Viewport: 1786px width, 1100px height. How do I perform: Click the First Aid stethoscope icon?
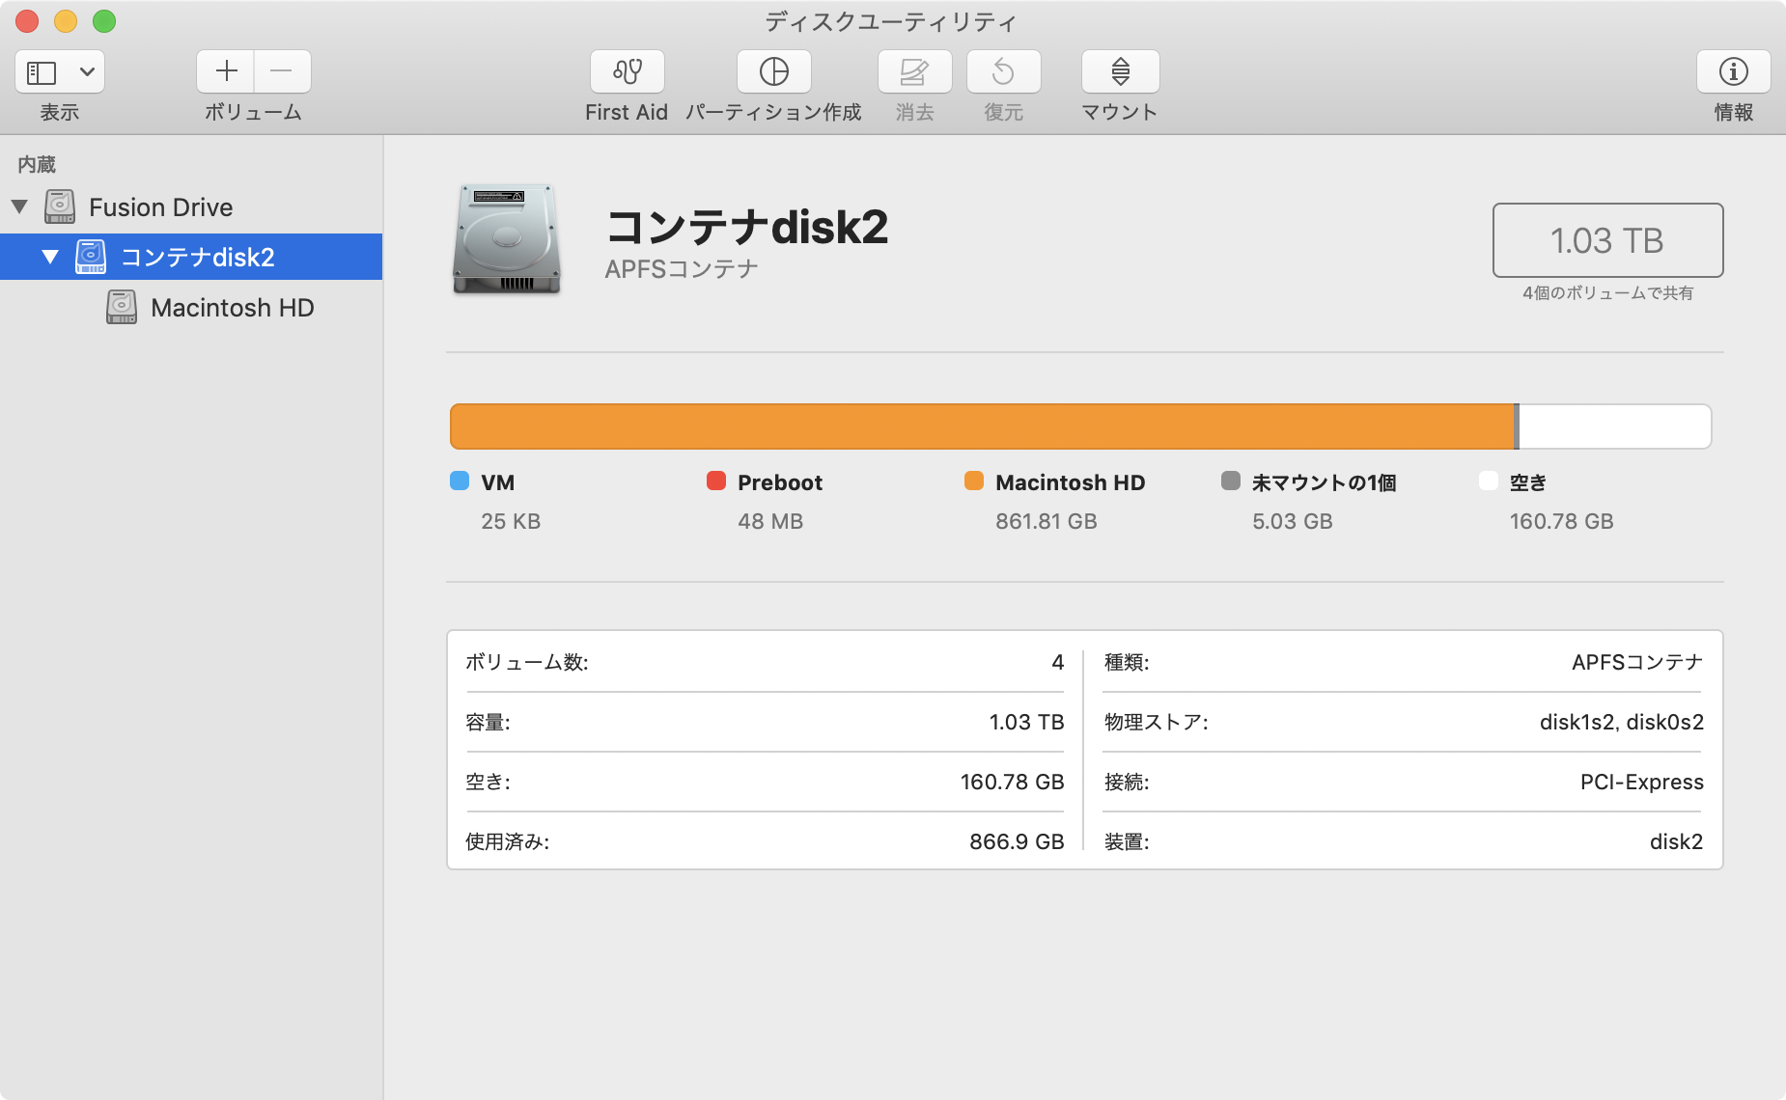[x=627, y=71]
